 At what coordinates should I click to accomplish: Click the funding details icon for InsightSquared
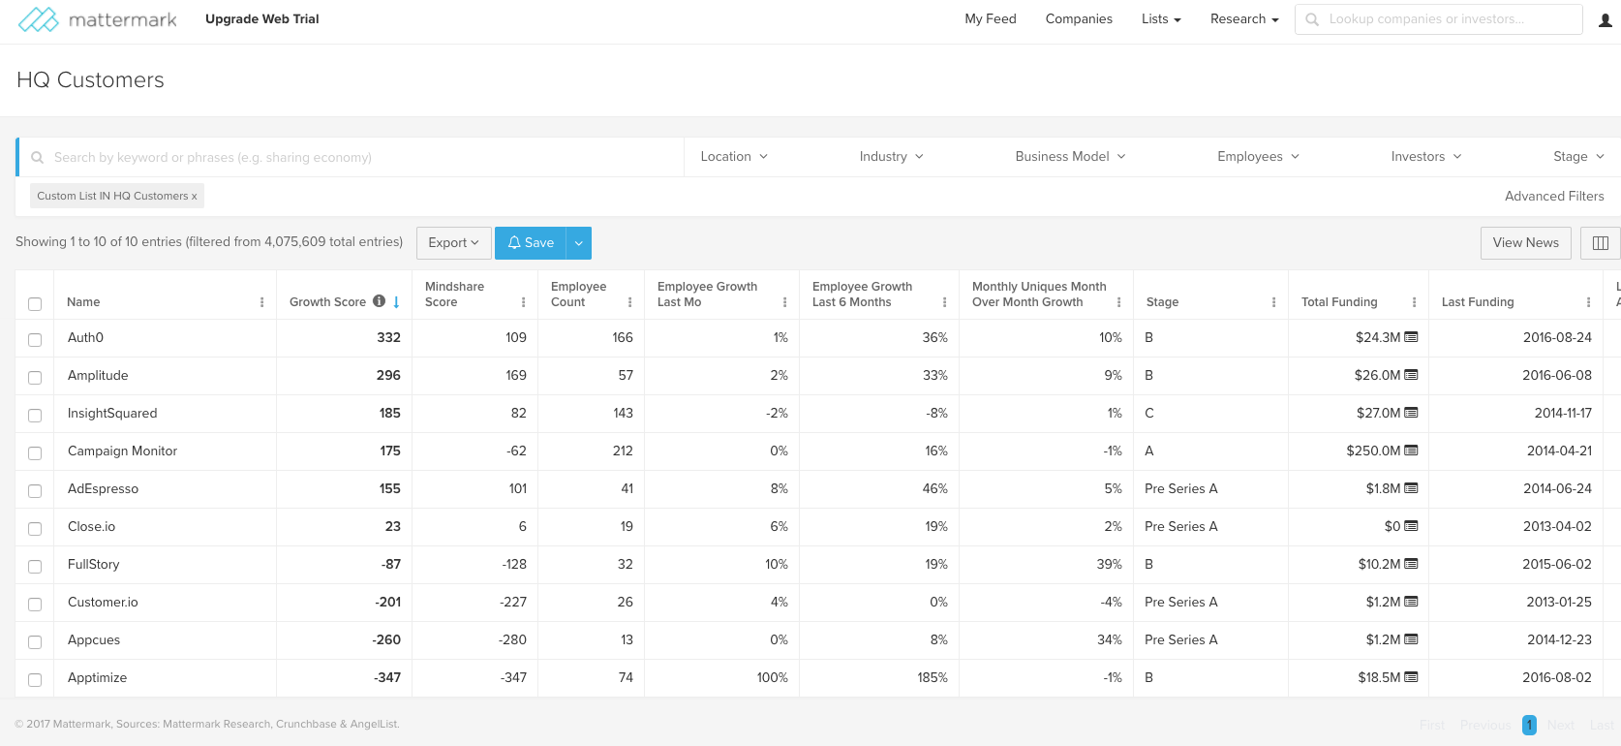pyautogui.click(x=1411, y=413)
